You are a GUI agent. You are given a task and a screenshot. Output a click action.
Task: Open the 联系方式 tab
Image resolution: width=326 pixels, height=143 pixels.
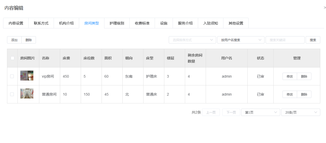click(41, 23)
